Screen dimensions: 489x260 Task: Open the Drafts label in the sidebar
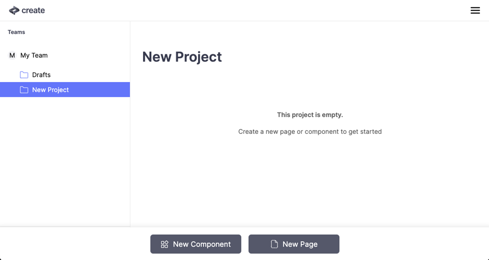[41, 75]
